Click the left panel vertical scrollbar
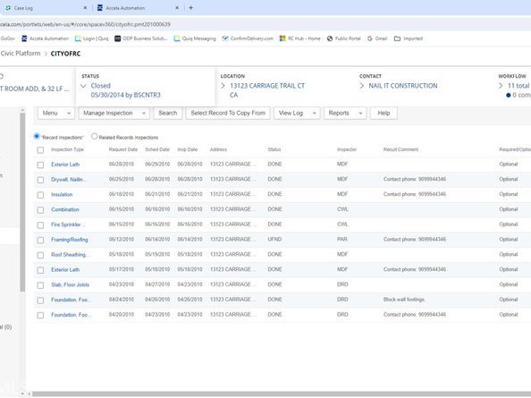The height and width of the screenshot is (398, 531). (22, 202)
